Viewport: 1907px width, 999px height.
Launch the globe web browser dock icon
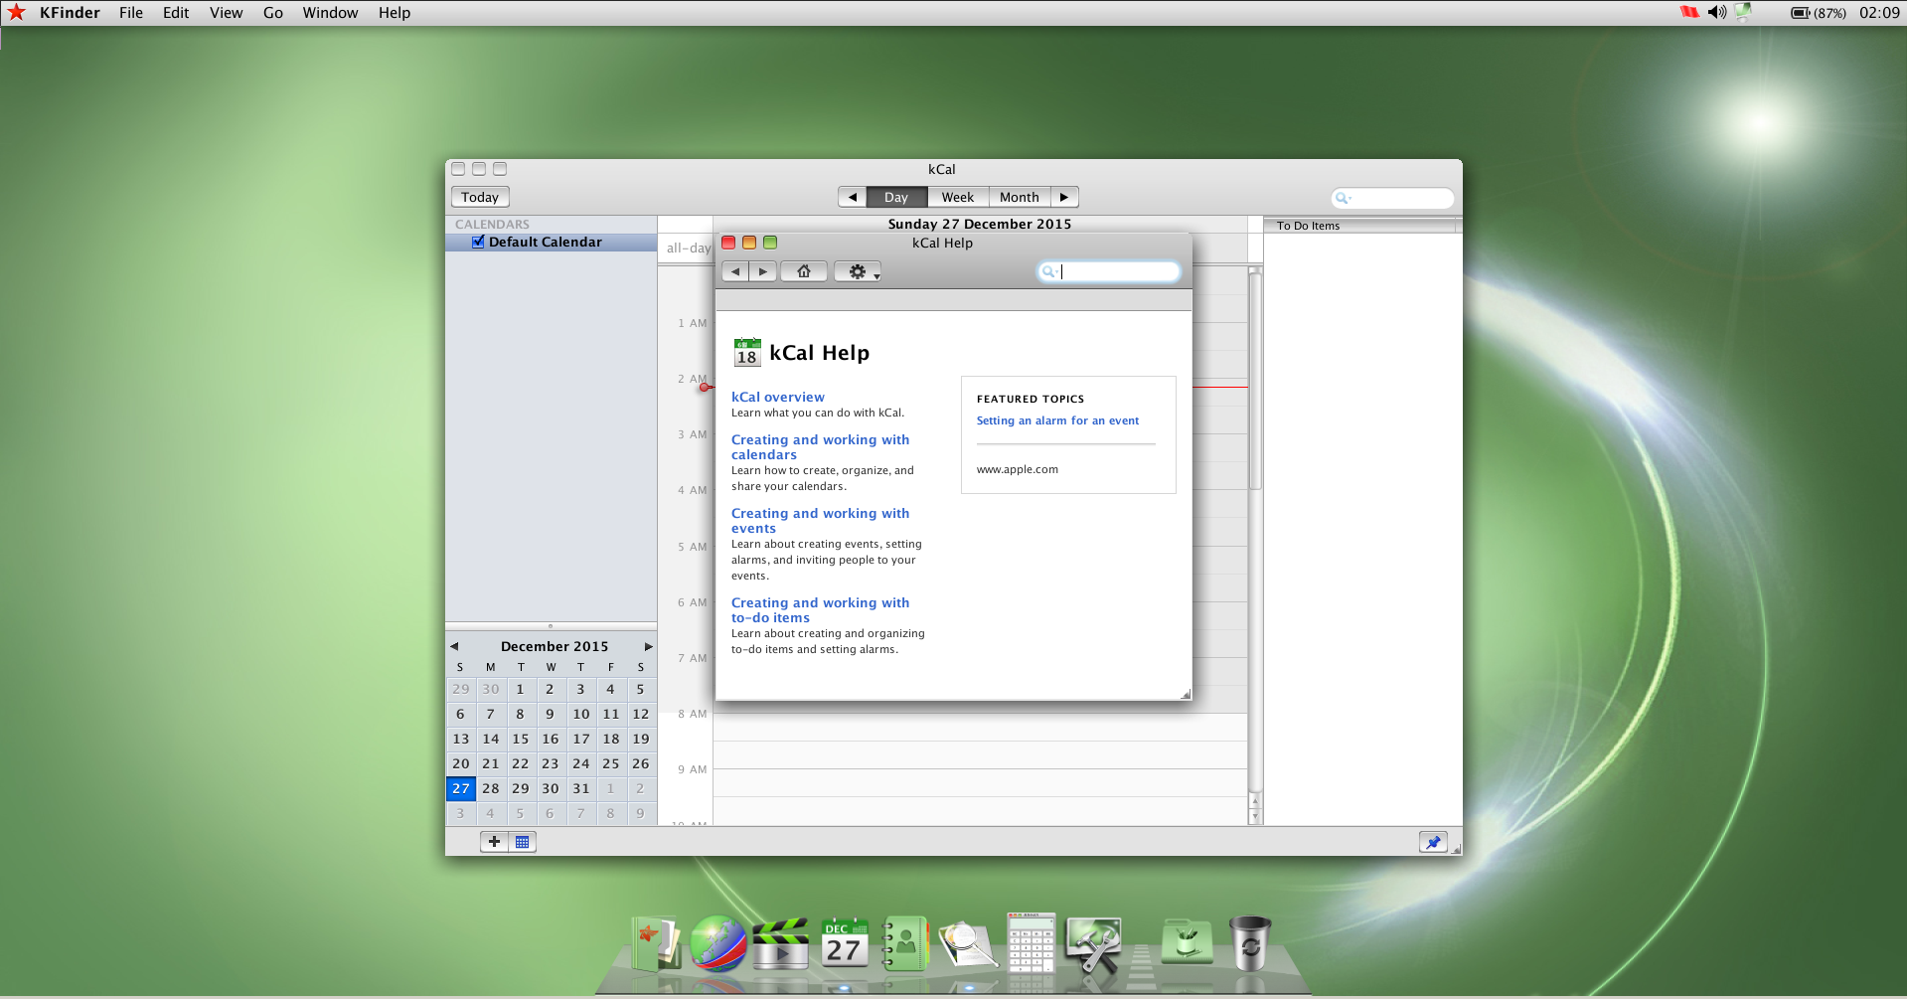pos(718,943)
